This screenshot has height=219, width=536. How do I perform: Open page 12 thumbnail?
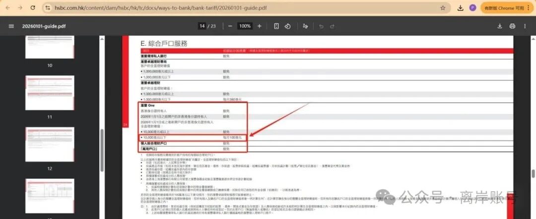point(50,145)
